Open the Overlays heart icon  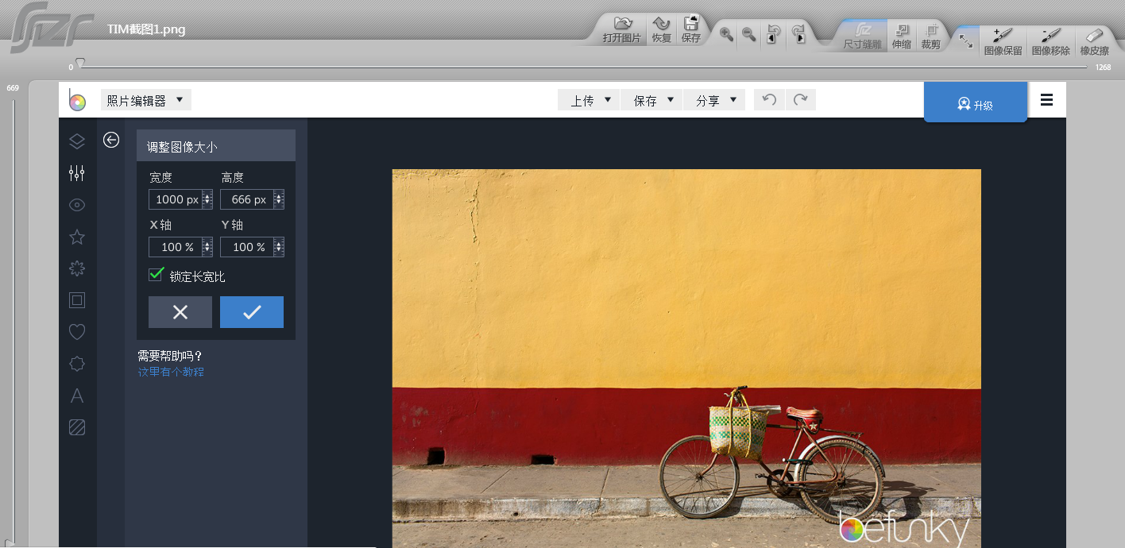coord(77,332)
